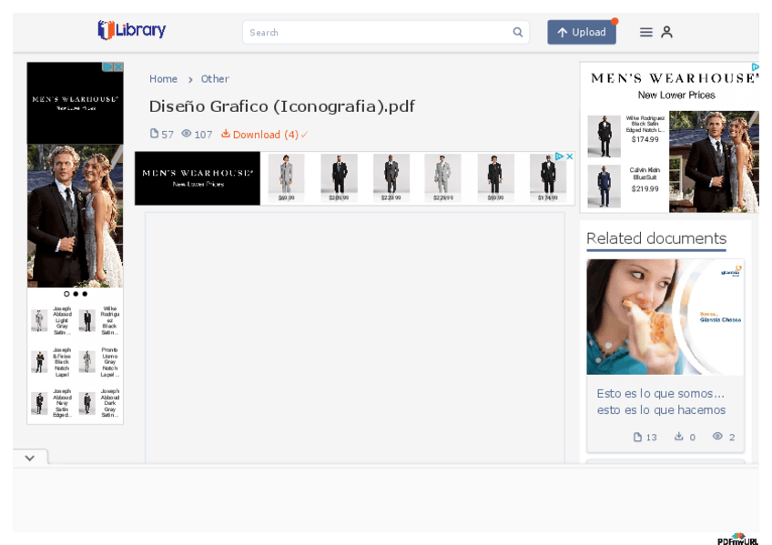The width and height of the screenshot is (772, 545).
Task: Collapse the bottom panel chevron
Action: pos(30,458)
